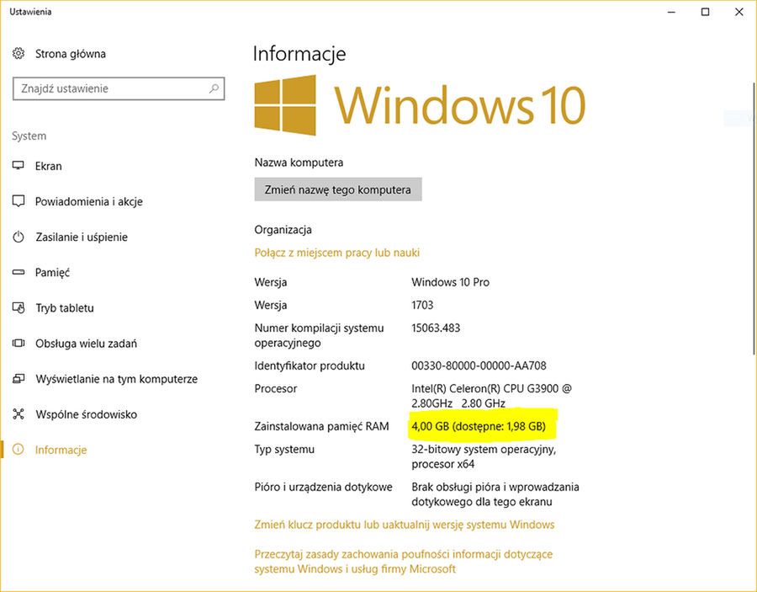
Task: Click the Identyfikator produktu label
Action: [310, 365]
